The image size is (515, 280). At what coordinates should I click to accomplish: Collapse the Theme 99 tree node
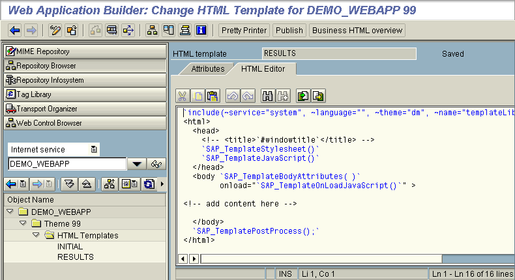(x=23, y=223)
